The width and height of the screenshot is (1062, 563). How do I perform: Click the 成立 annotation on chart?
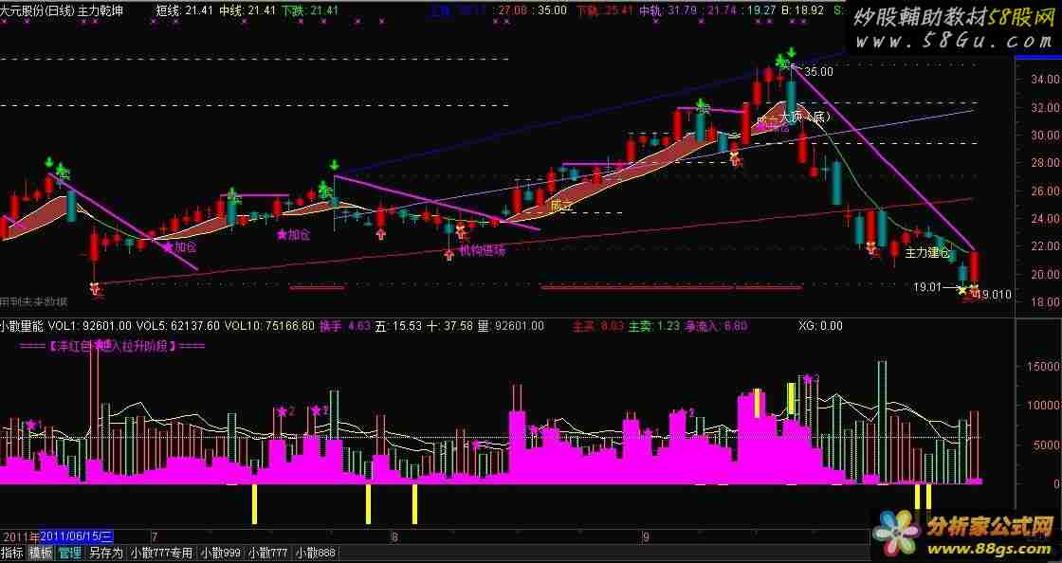click(561, 206)
